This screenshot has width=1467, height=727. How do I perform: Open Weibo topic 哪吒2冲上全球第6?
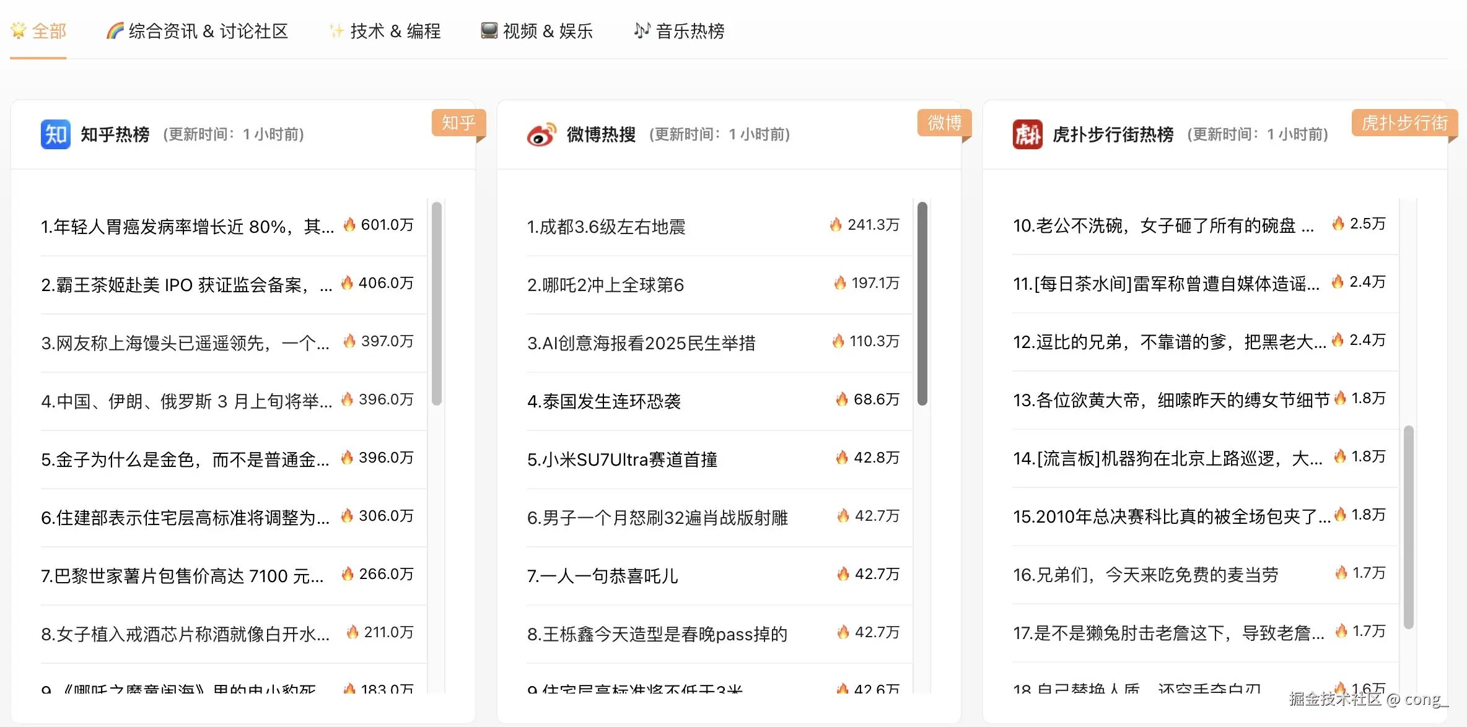coord(605,285)
